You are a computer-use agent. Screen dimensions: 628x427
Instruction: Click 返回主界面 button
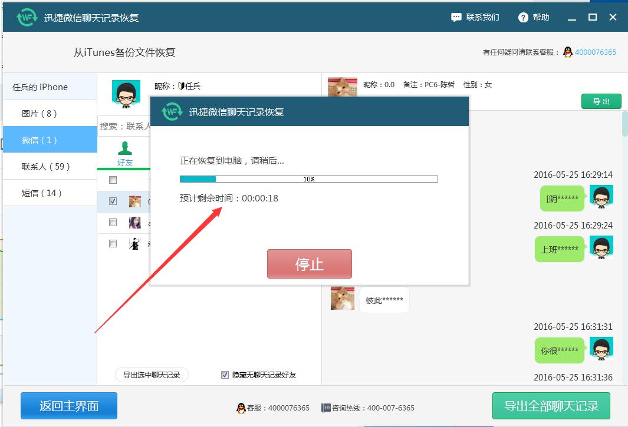(x=69, y=406)
